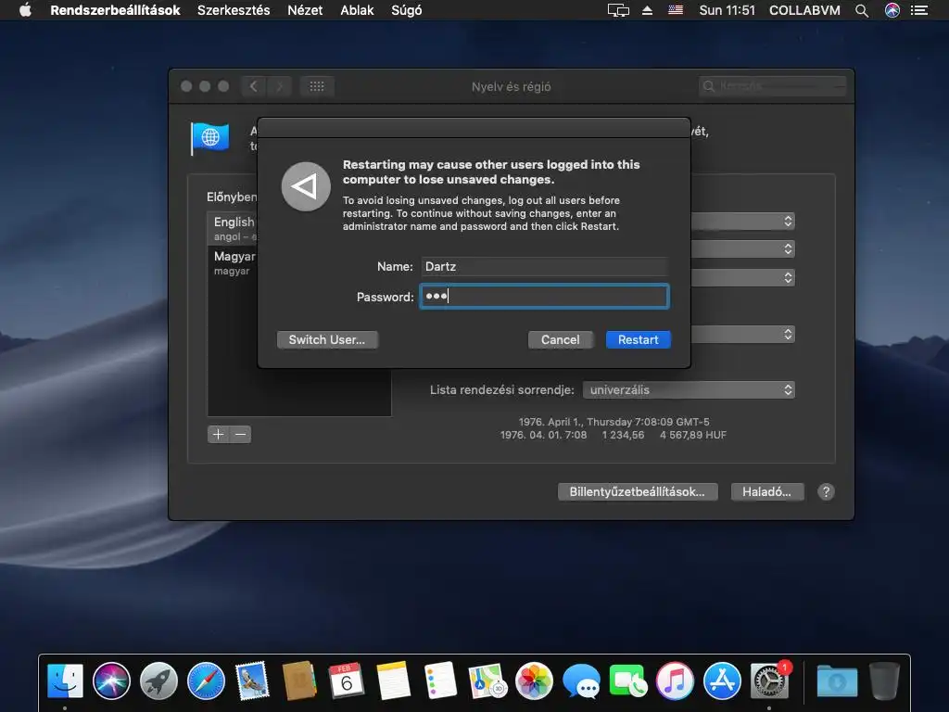949x712 pixels.
Task: Focus the Password field
Action: click(x=544, y=297)
